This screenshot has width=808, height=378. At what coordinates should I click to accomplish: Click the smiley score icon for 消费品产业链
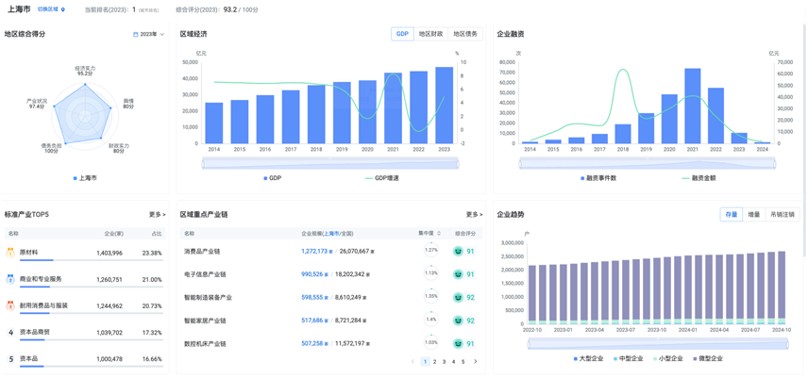458,252
